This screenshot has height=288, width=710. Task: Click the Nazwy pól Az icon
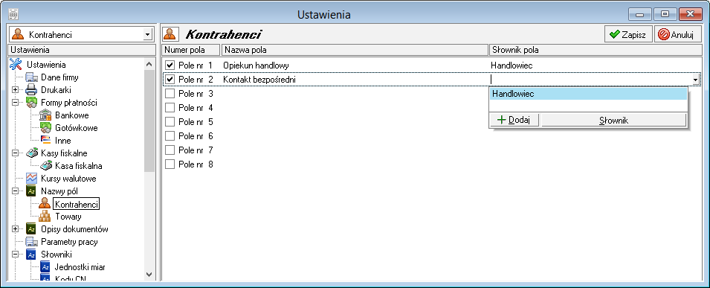tap(31, 191)
